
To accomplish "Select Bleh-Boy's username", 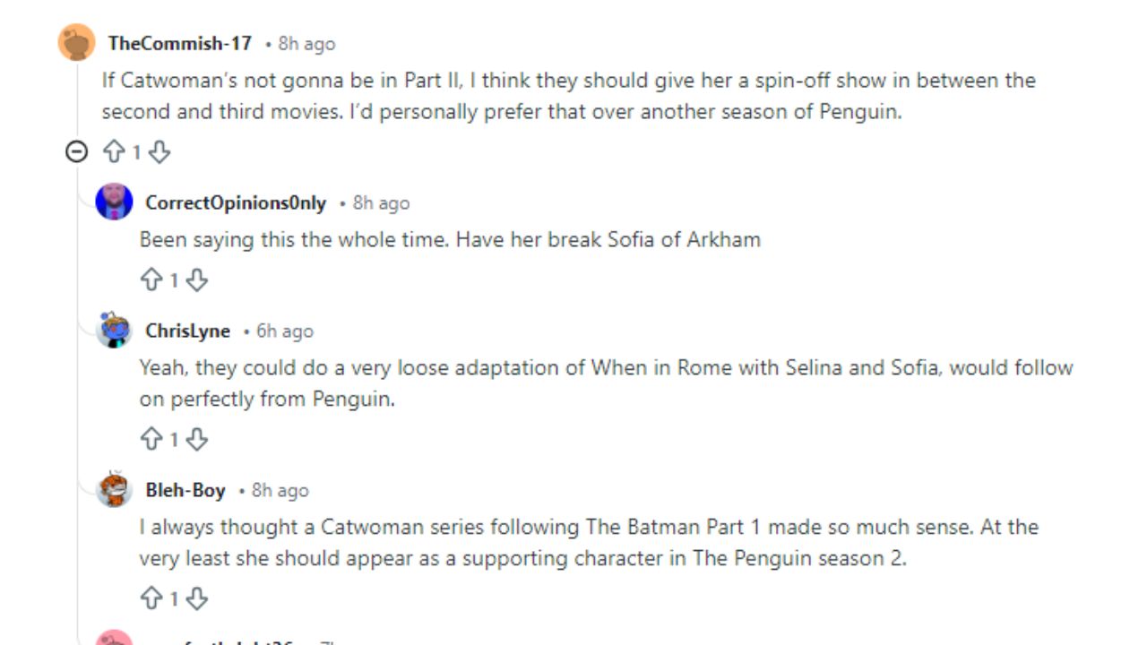I will 185,490.
